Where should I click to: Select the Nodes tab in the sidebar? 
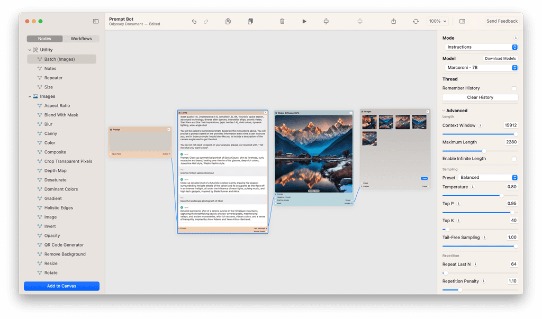coord(44,38)
